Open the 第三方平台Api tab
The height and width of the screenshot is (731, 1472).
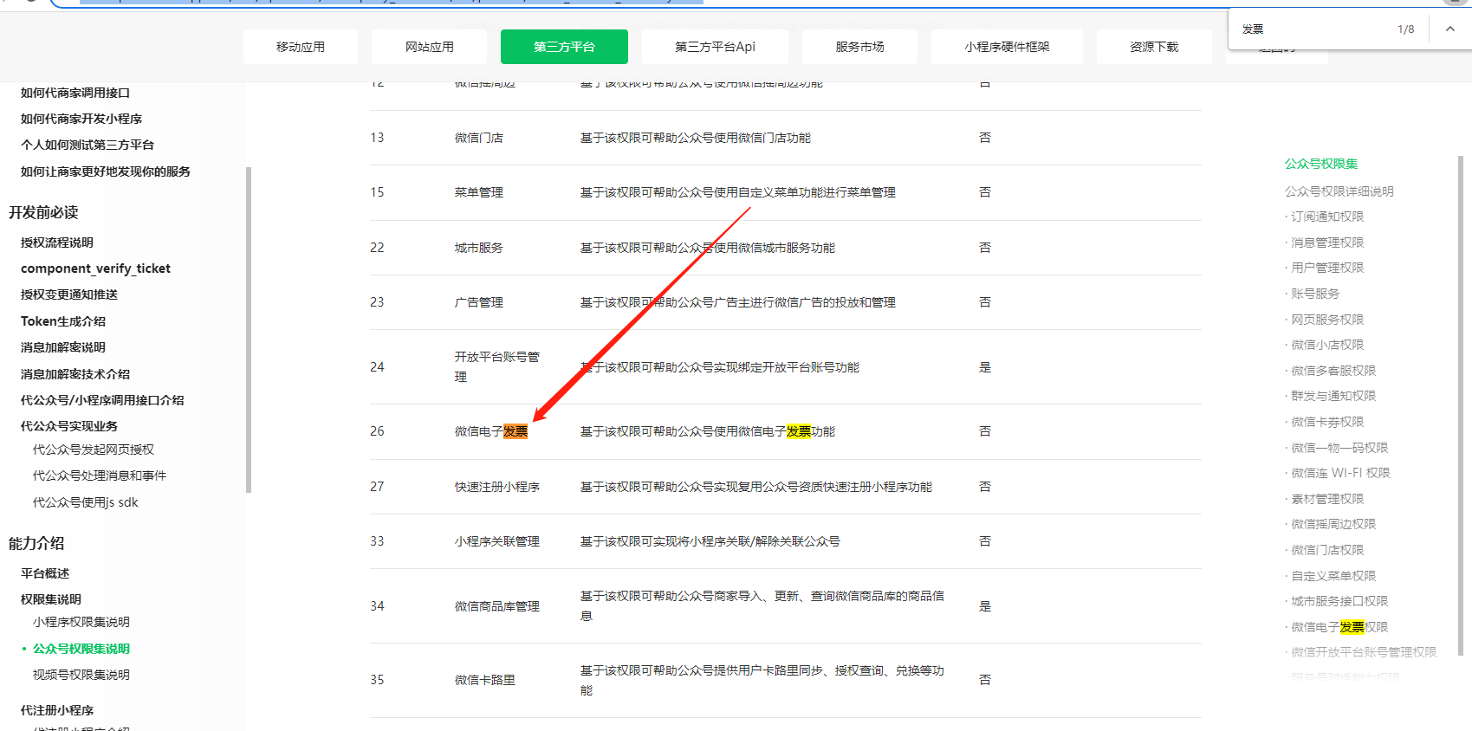pyautogui.click(x=715, y=47)
